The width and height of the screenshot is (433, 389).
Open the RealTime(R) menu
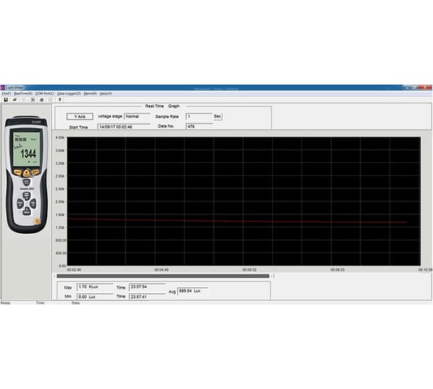[x=23, y=93]
